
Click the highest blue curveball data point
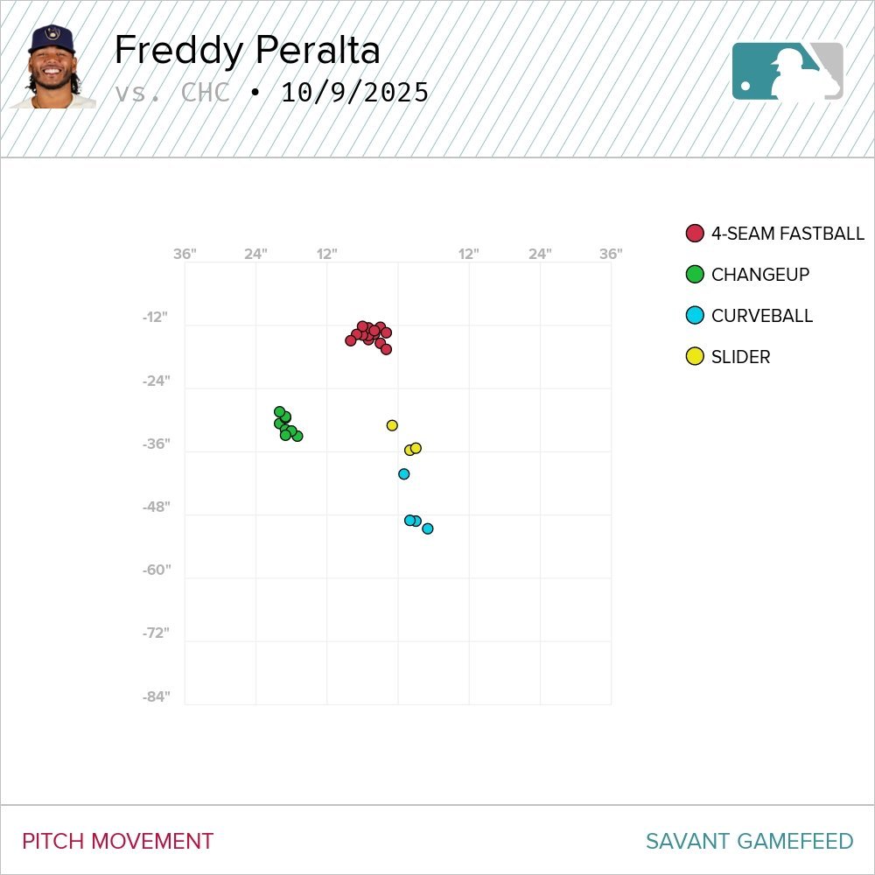(404, 474)
